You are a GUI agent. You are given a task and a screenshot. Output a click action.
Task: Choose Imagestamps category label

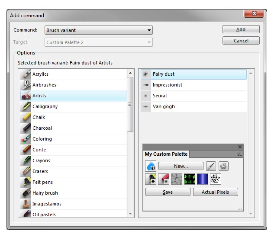pyautogui.click(x=47, y=204)
